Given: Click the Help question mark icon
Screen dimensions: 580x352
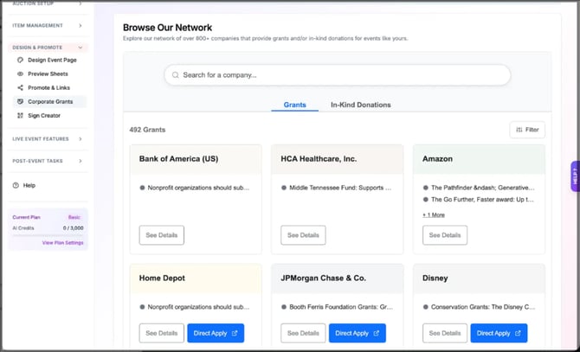Looking at the screenshot, I should point(16,185).
